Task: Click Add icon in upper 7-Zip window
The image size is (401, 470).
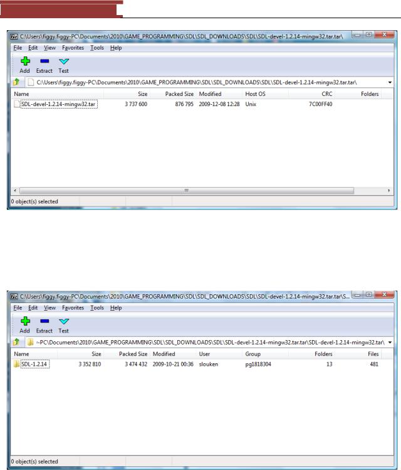Action: pos(25,61)
